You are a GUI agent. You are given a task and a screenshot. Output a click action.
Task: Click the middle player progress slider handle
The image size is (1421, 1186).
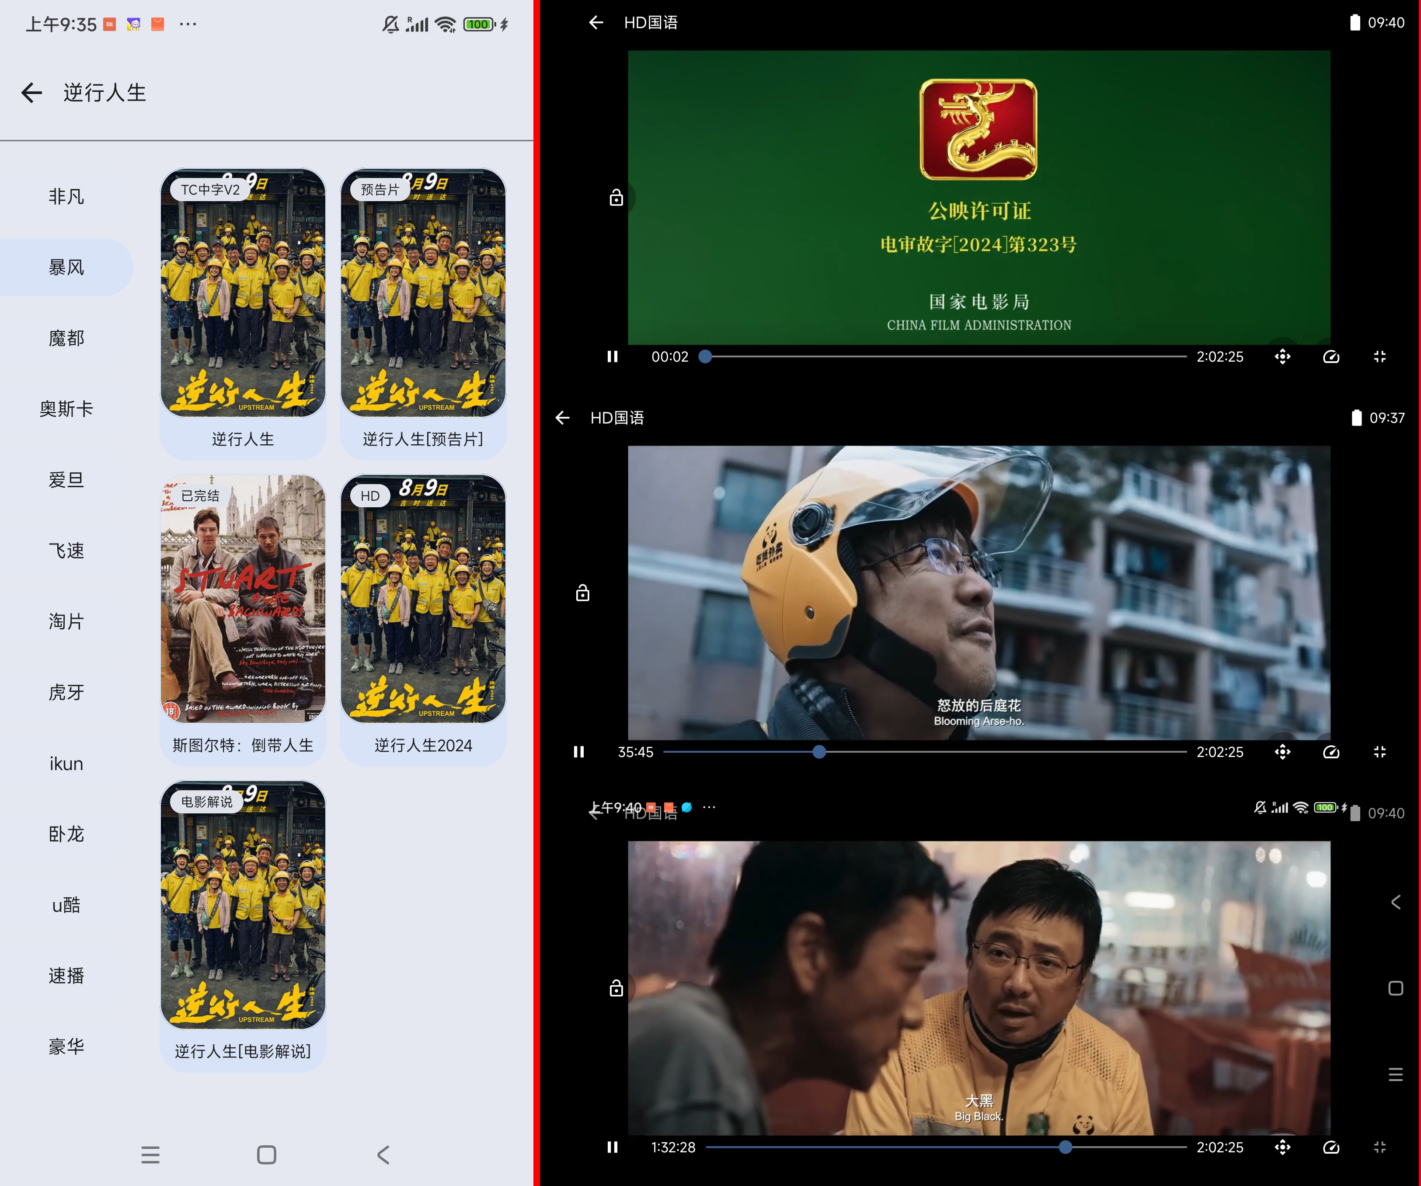[819, 752]
